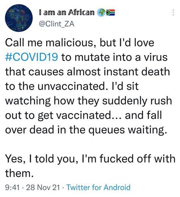Open the Africa map profile avatar
The width and height of the screenshot is (180, 197).
[19, 18]
